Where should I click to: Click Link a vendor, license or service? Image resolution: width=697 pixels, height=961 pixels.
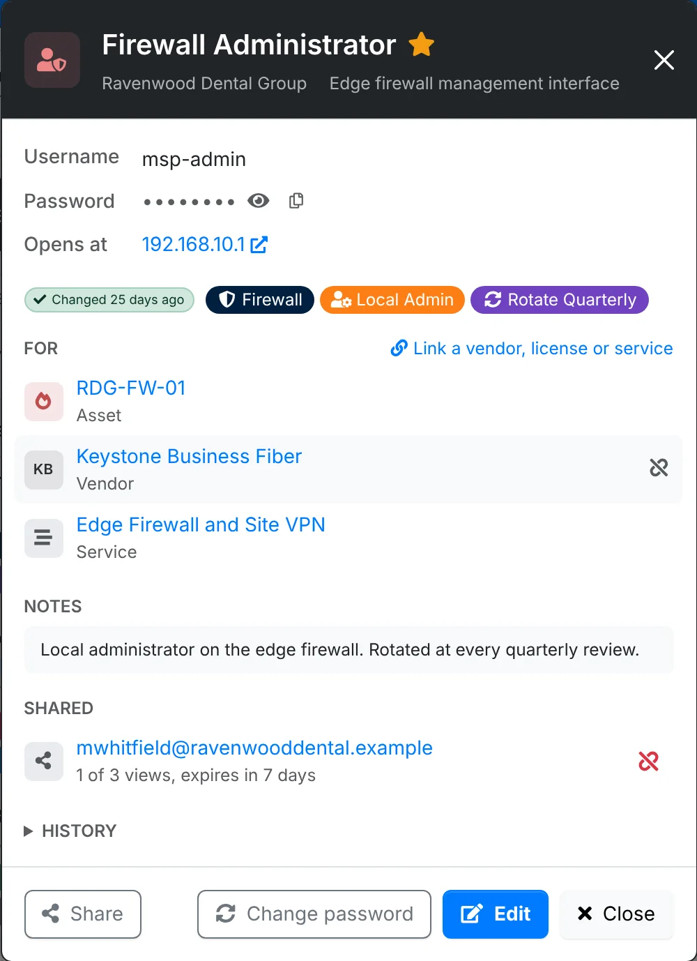pyautogui.click(x=532, y=348)
